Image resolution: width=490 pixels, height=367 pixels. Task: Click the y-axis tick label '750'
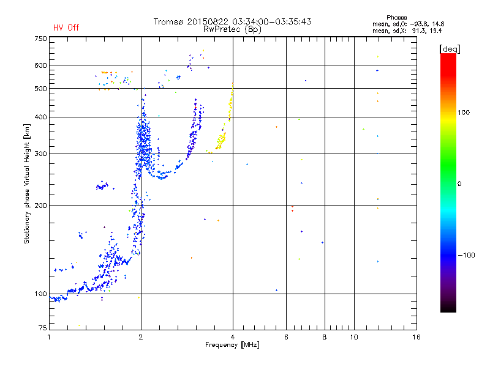click(x=40, y=39)
